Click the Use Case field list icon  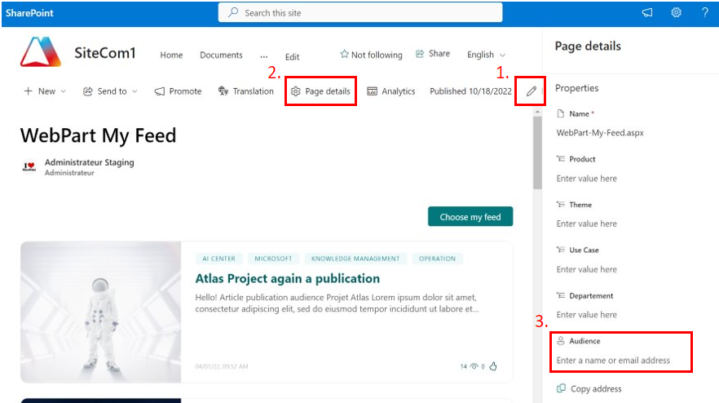560,250
